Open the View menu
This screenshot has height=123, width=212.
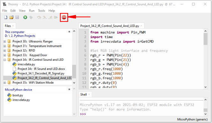[x=22, y=10]
